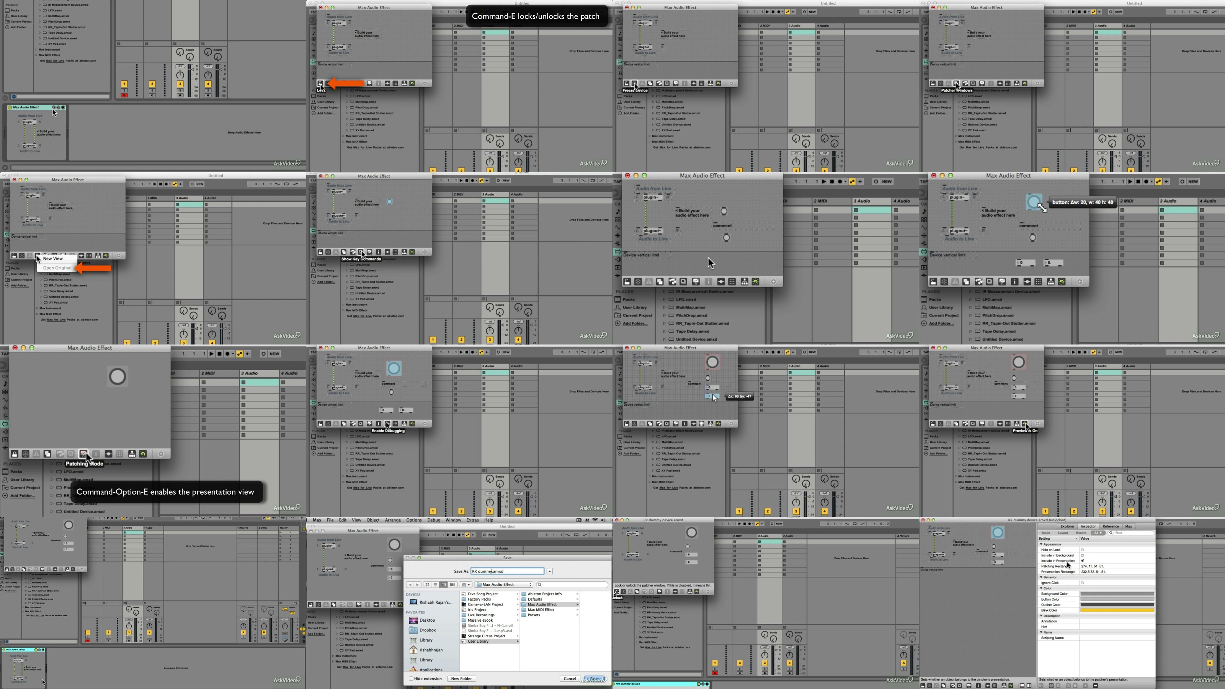Click Preview icon in RR dummy device.amxd (unlocked) toolbar
The width and height of the screenshot is (1225, 689).
pos(1011,686)
